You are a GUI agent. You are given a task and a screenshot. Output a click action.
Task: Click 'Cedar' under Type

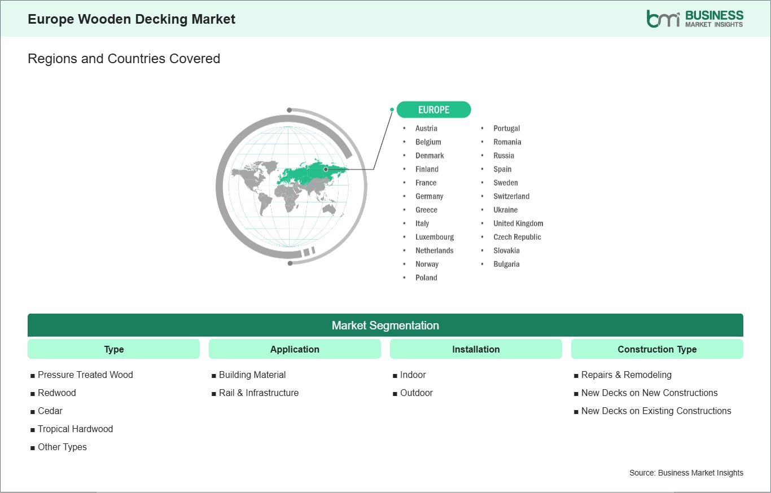(x=50, y=411)
